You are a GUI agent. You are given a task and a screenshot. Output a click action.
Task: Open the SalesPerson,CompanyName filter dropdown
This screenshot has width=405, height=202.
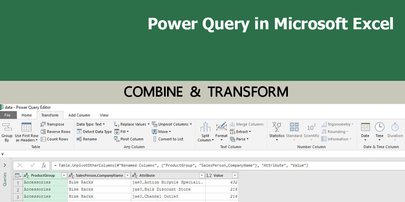(x=127, y=175)
